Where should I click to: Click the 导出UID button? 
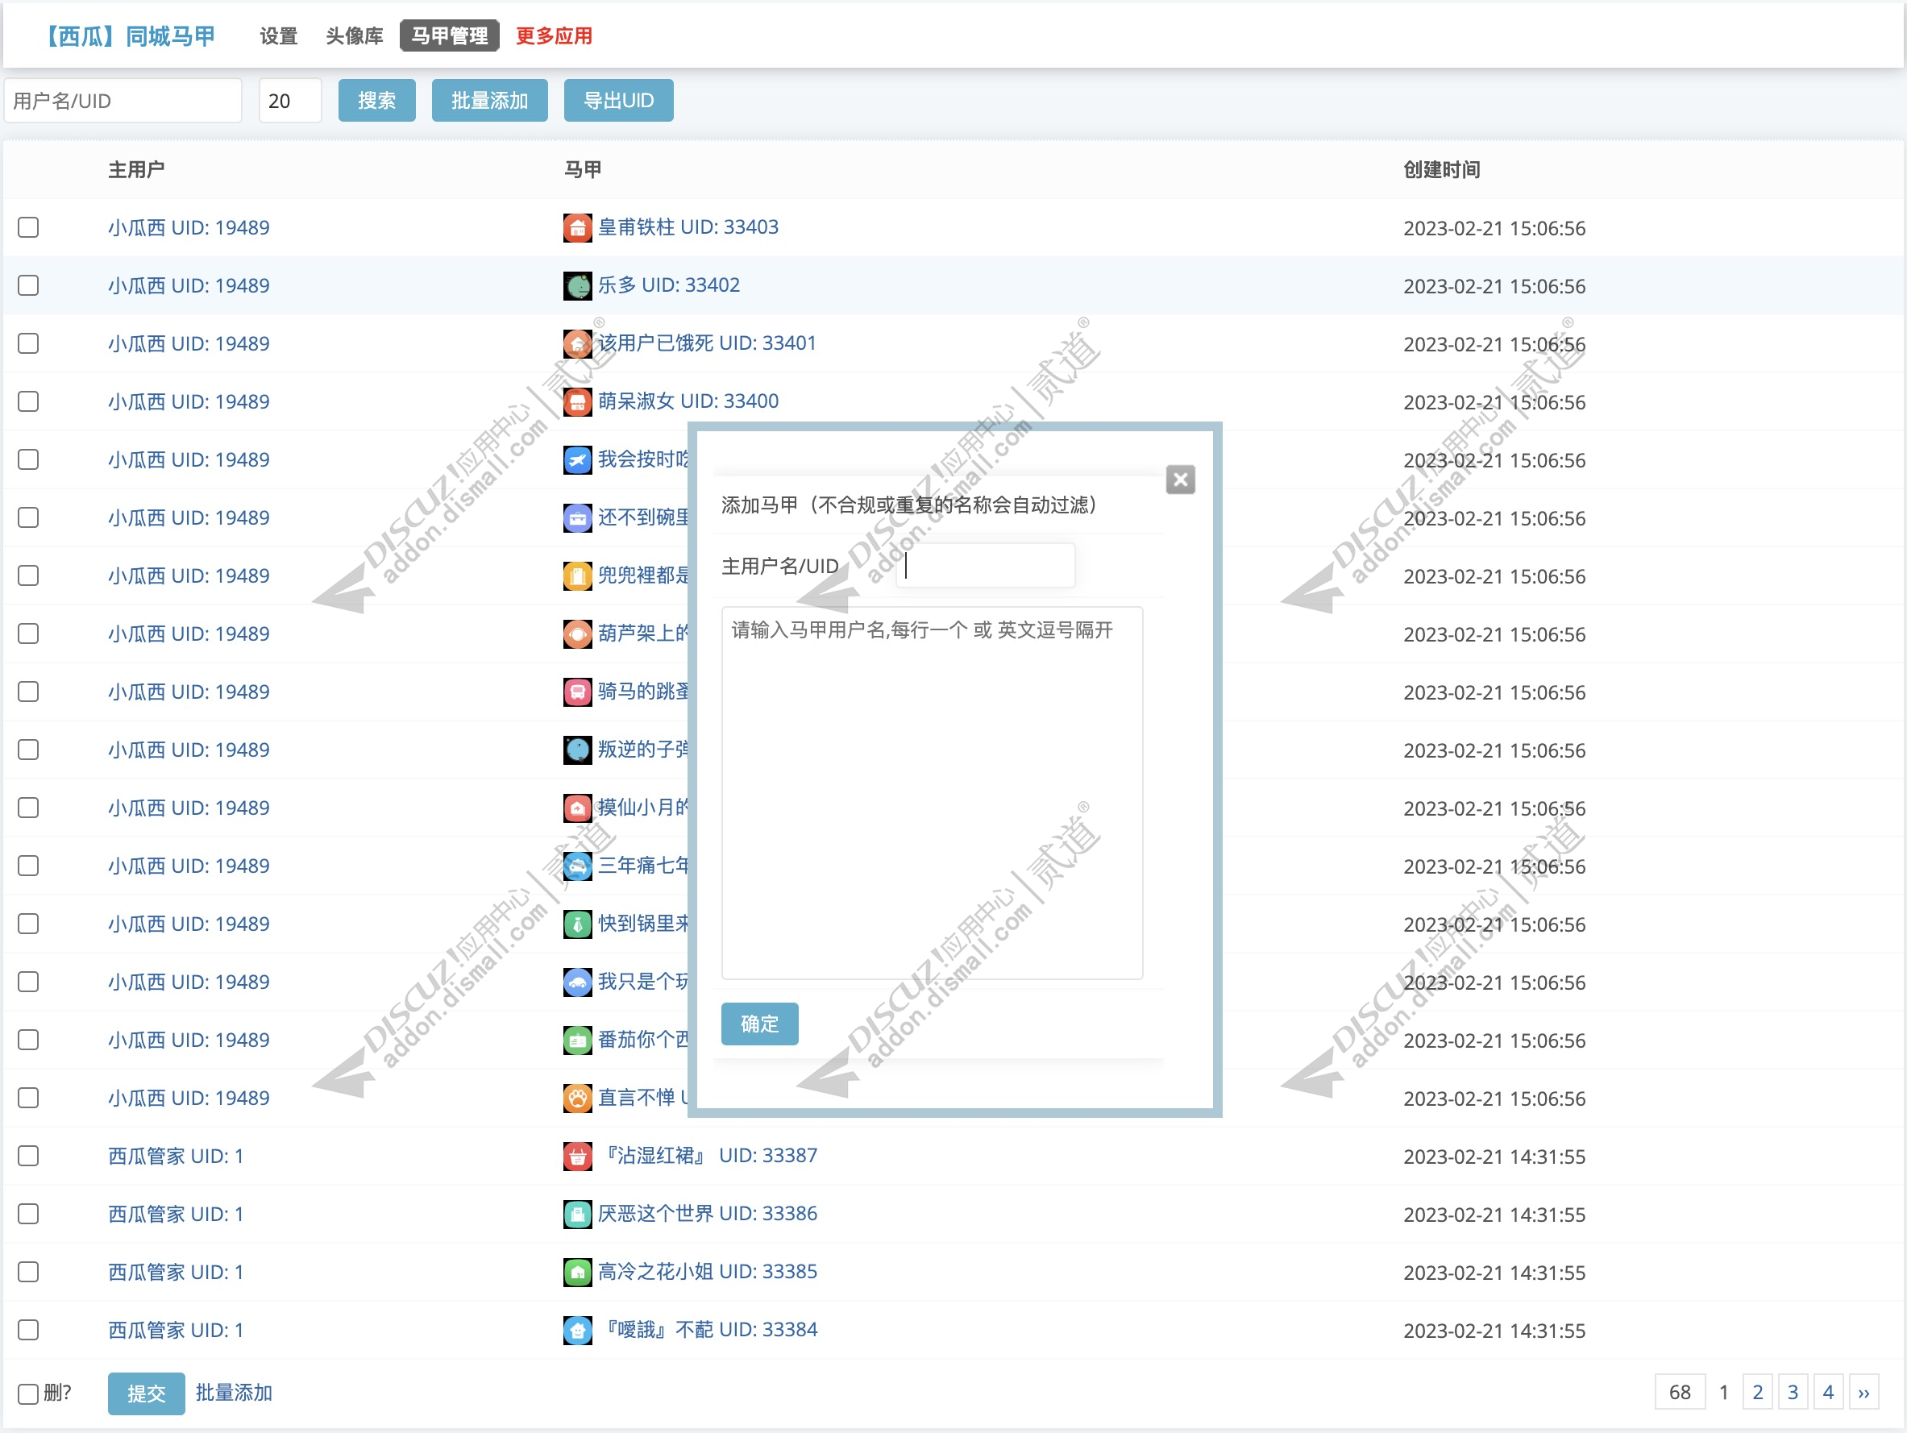click(x=618, y=101)
